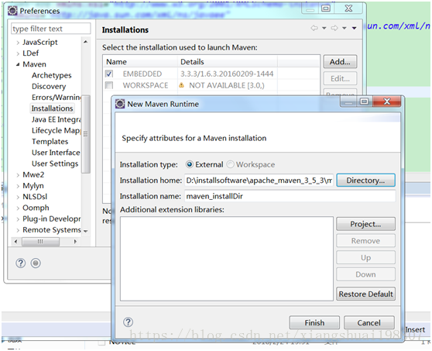
Task: Click the Remove button for extension libraries
Action: pos(365,241)
